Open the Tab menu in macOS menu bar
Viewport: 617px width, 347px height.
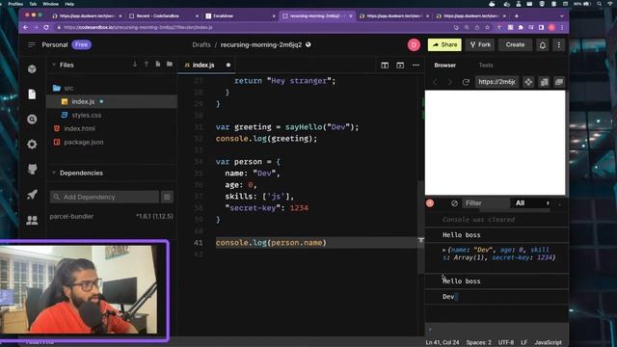tap(33, 4)
